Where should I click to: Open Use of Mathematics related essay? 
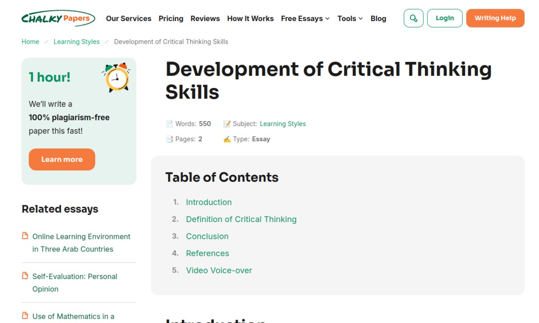click(73, 316)
